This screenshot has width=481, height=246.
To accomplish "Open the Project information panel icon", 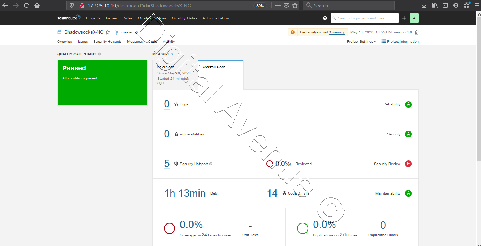I will [383, 41].
